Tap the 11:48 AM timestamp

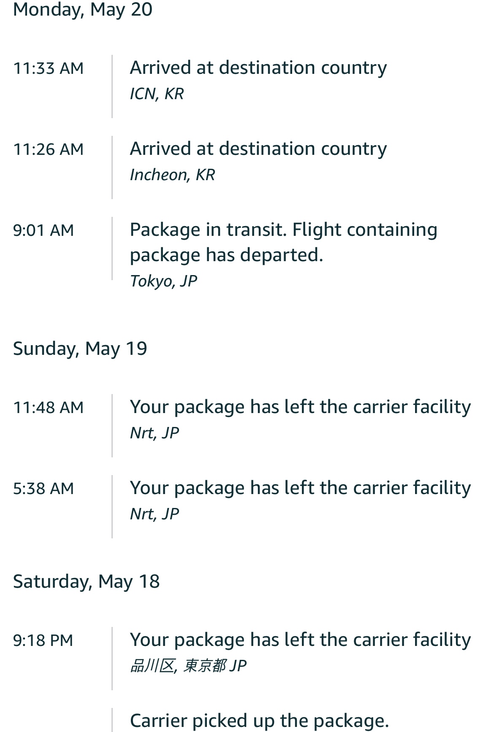49,408
